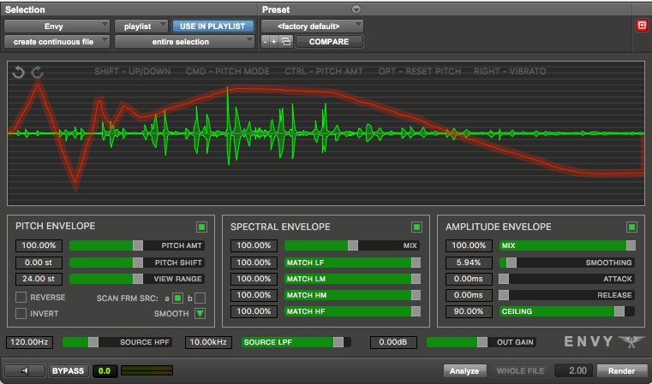Toggle Spectral Envelope enable square
The height and width of the screenshot is (384, 652).
[x=416, y=227]
